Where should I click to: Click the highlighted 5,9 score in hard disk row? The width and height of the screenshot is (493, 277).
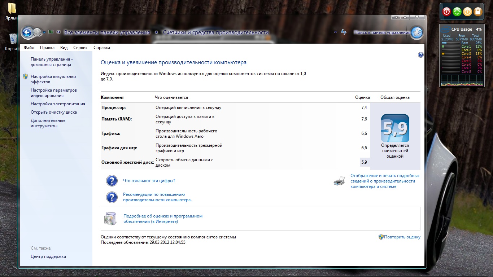coord(364,162)
